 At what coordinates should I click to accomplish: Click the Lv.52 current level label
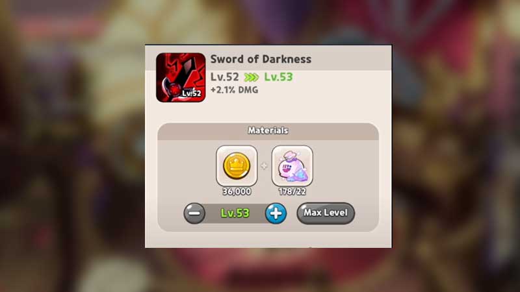pyautogui.click(x=224, y=77)
